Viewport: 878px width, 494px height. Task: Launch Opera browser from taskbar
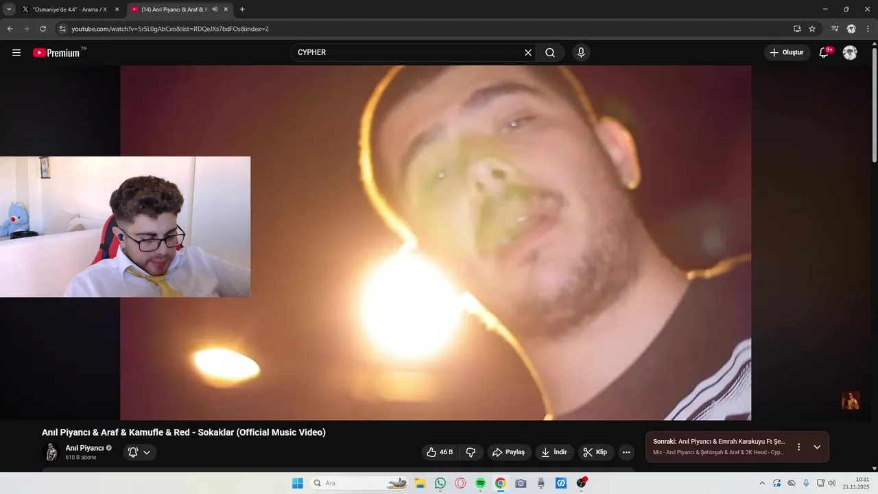(460, 483)
